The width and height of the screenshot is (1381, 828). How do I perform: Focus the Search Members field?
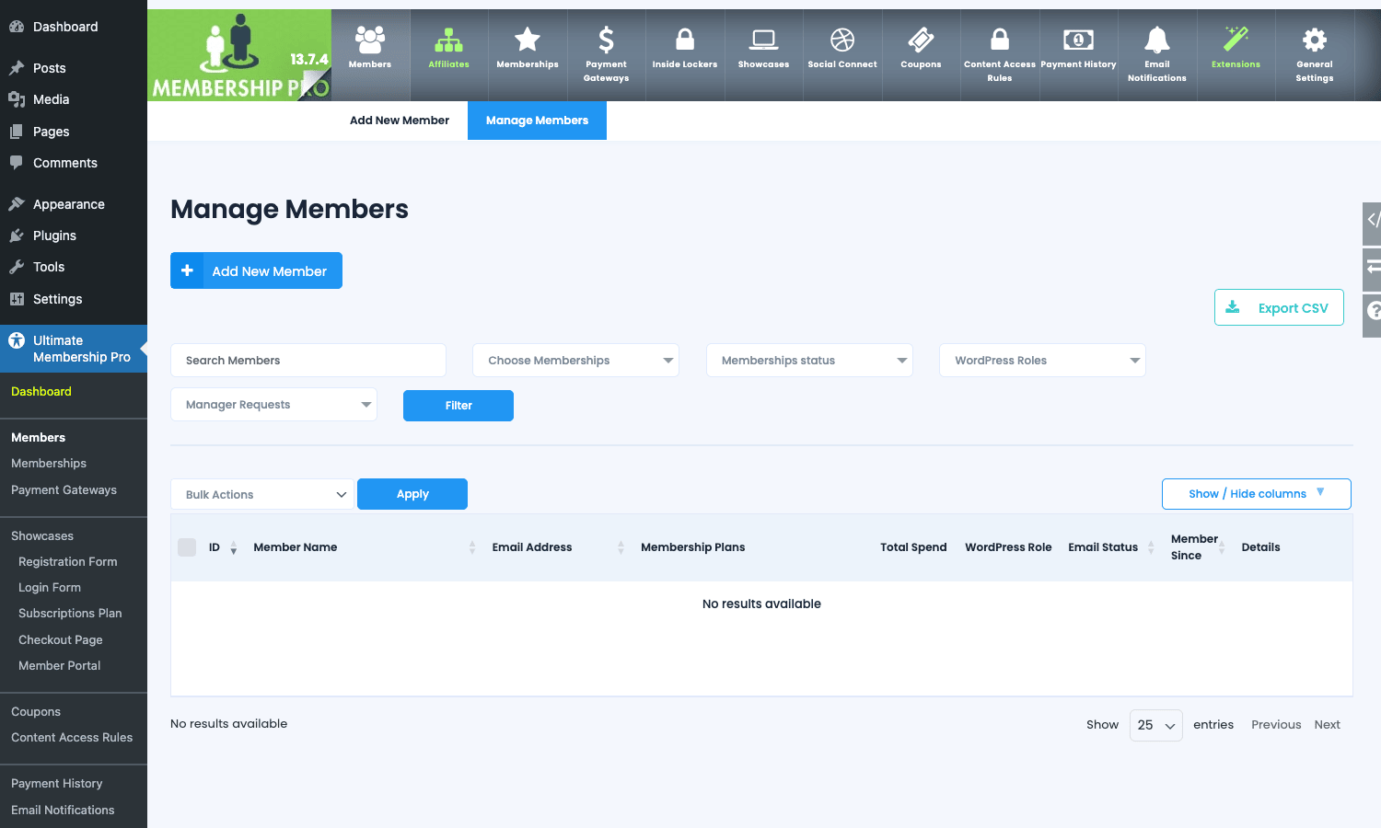pos(308,361)
